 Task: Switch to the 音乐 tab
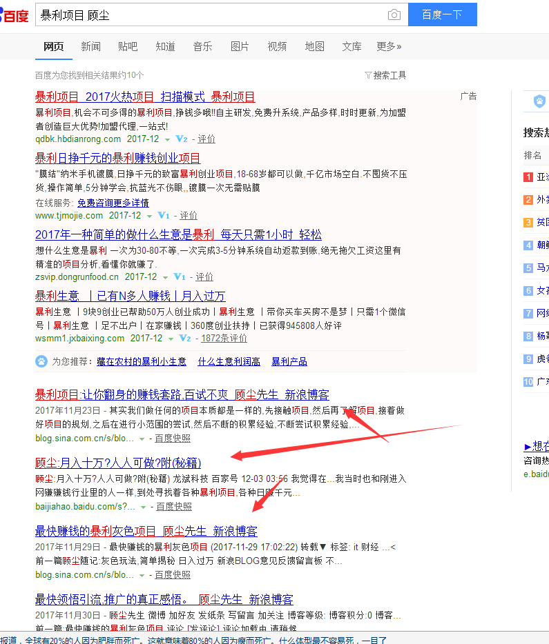point(203,46)
